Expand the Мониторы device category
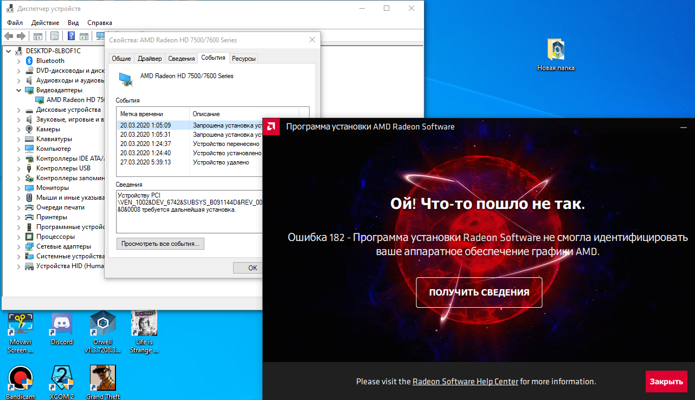This screenshot has height=400, width=695. tap(18, 188)
